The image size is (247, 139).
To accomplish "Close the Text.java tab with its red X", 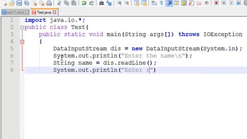I will point(54,12).
